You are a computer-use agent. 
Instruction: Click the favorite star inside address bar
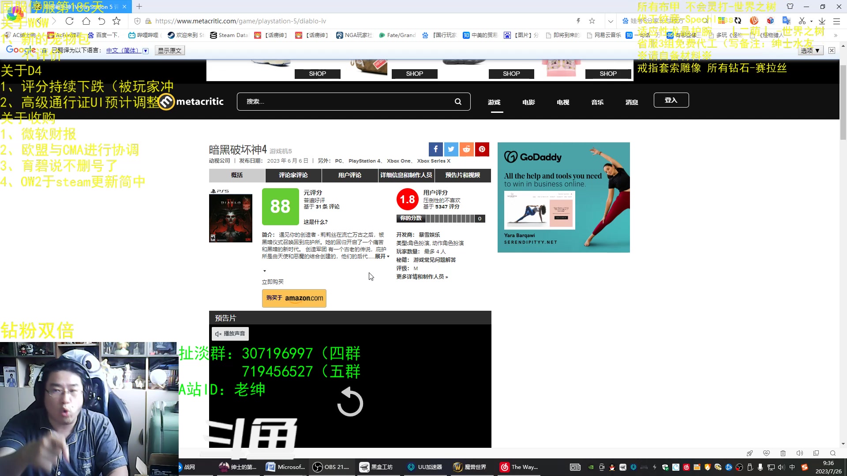[592, 21]
